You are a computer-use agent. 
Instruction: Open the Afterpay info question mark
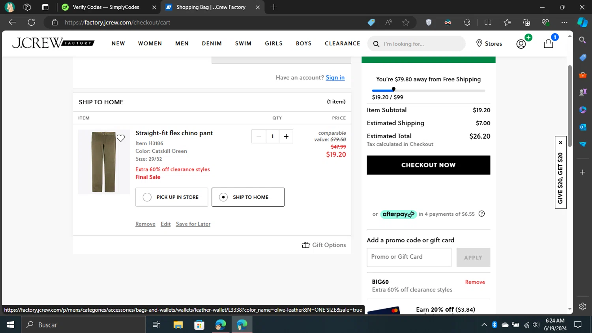coord(481,214)
